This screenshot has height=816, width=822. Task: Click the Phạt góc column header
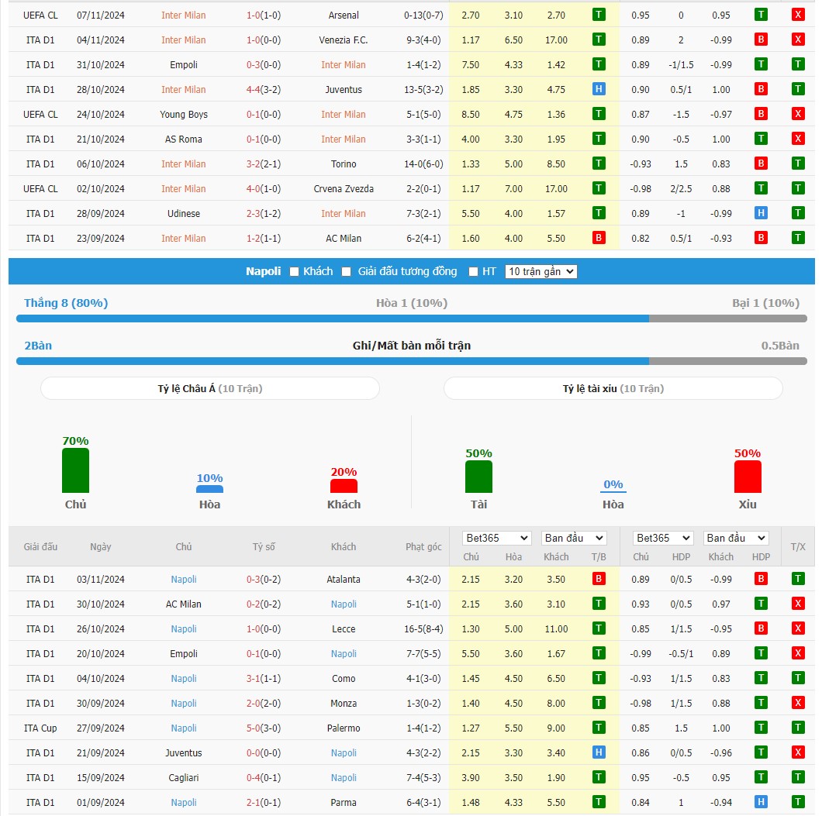(423, 546)
